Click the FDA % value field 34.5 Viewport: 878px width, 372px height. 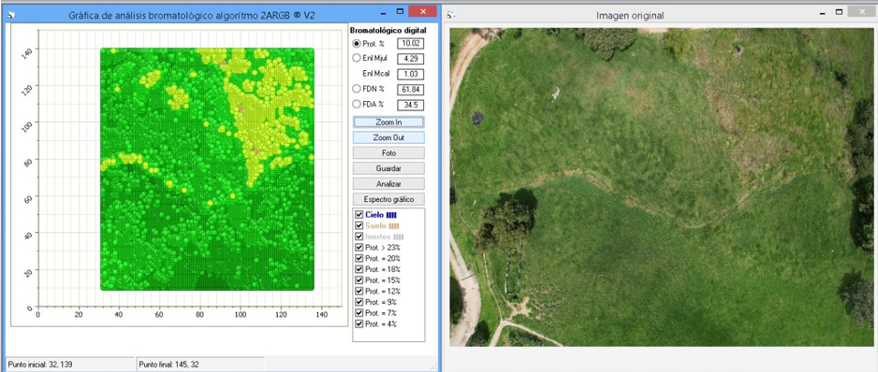[410, 105]
